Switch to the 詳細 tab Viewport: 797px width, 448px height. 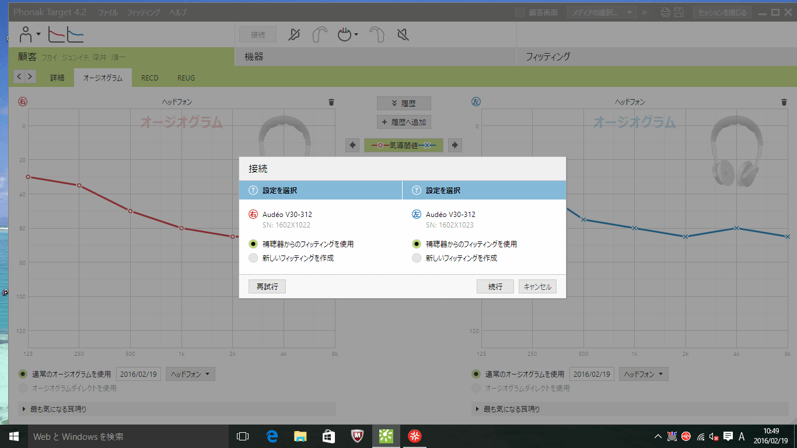[x=57, y=78]
